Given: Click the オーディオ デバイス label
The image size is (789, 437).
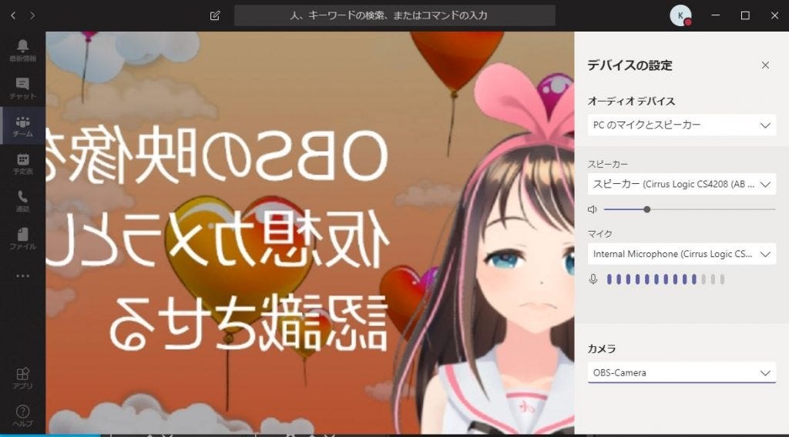Looking at the screenshot, I should 631,101.
